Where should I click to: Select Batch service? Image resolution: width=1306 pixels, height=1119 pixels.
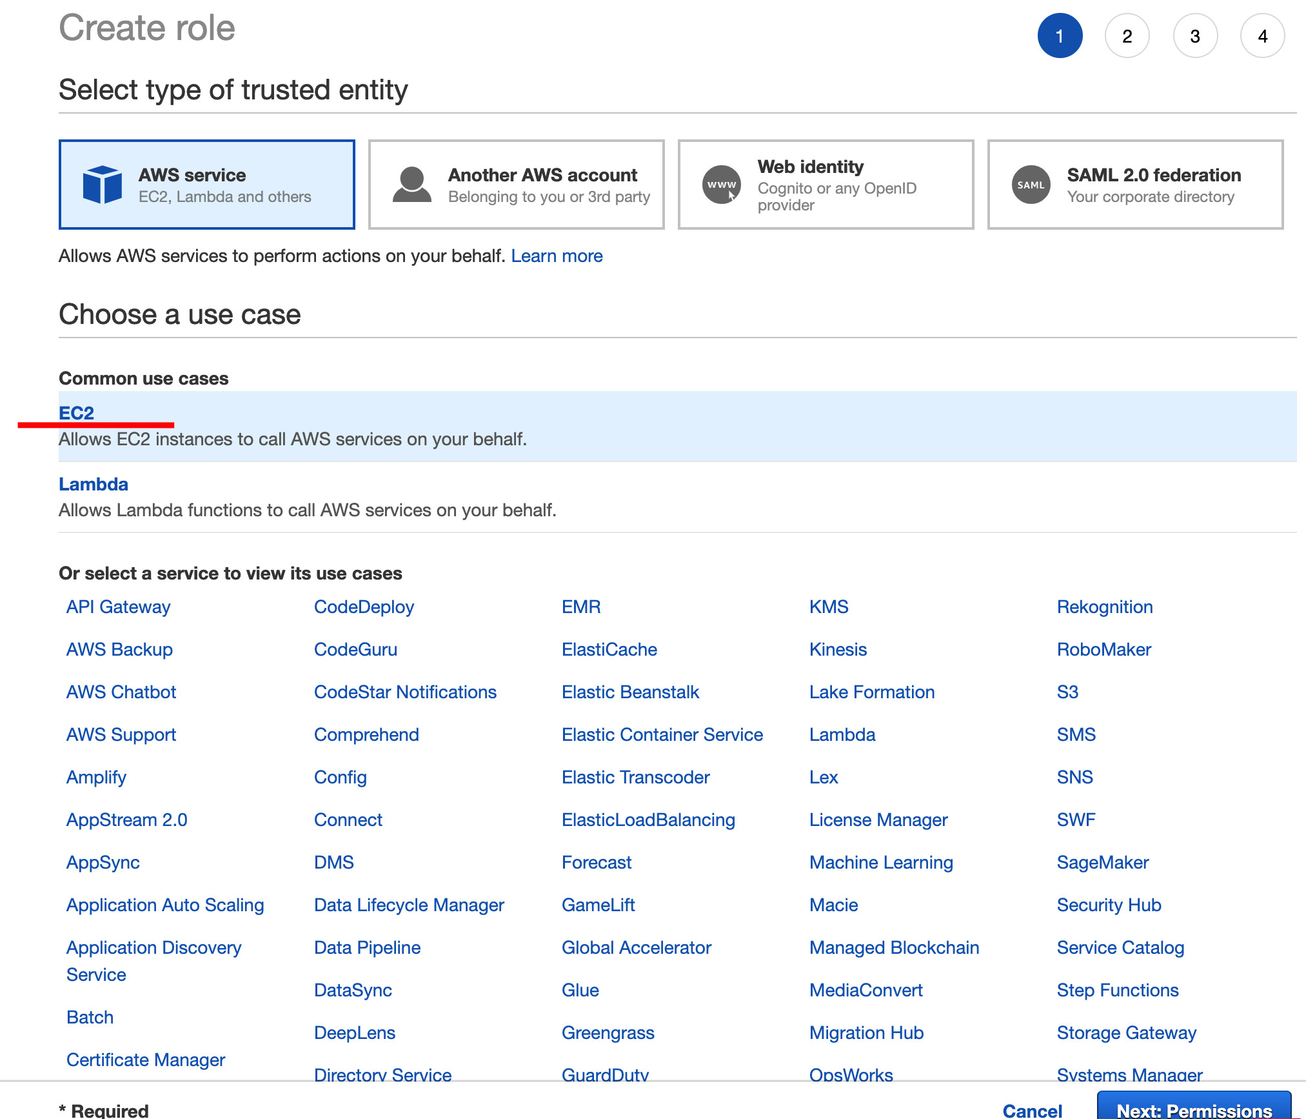coord(90,1018)
